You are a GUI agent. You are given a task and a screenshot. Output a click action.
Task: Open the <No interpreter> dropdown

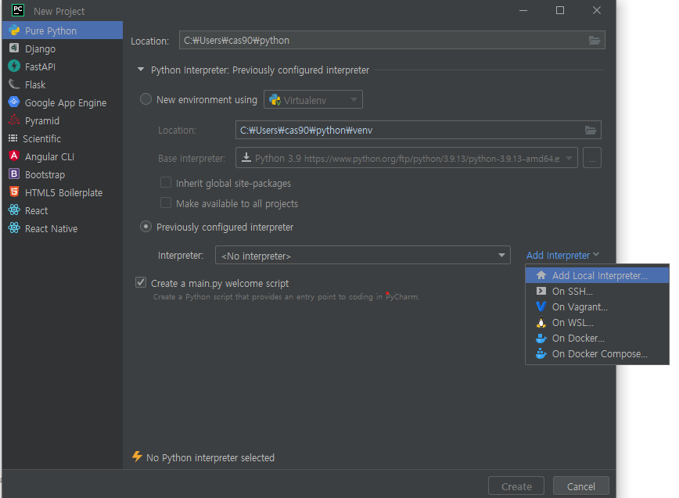[x=363, y=256]
